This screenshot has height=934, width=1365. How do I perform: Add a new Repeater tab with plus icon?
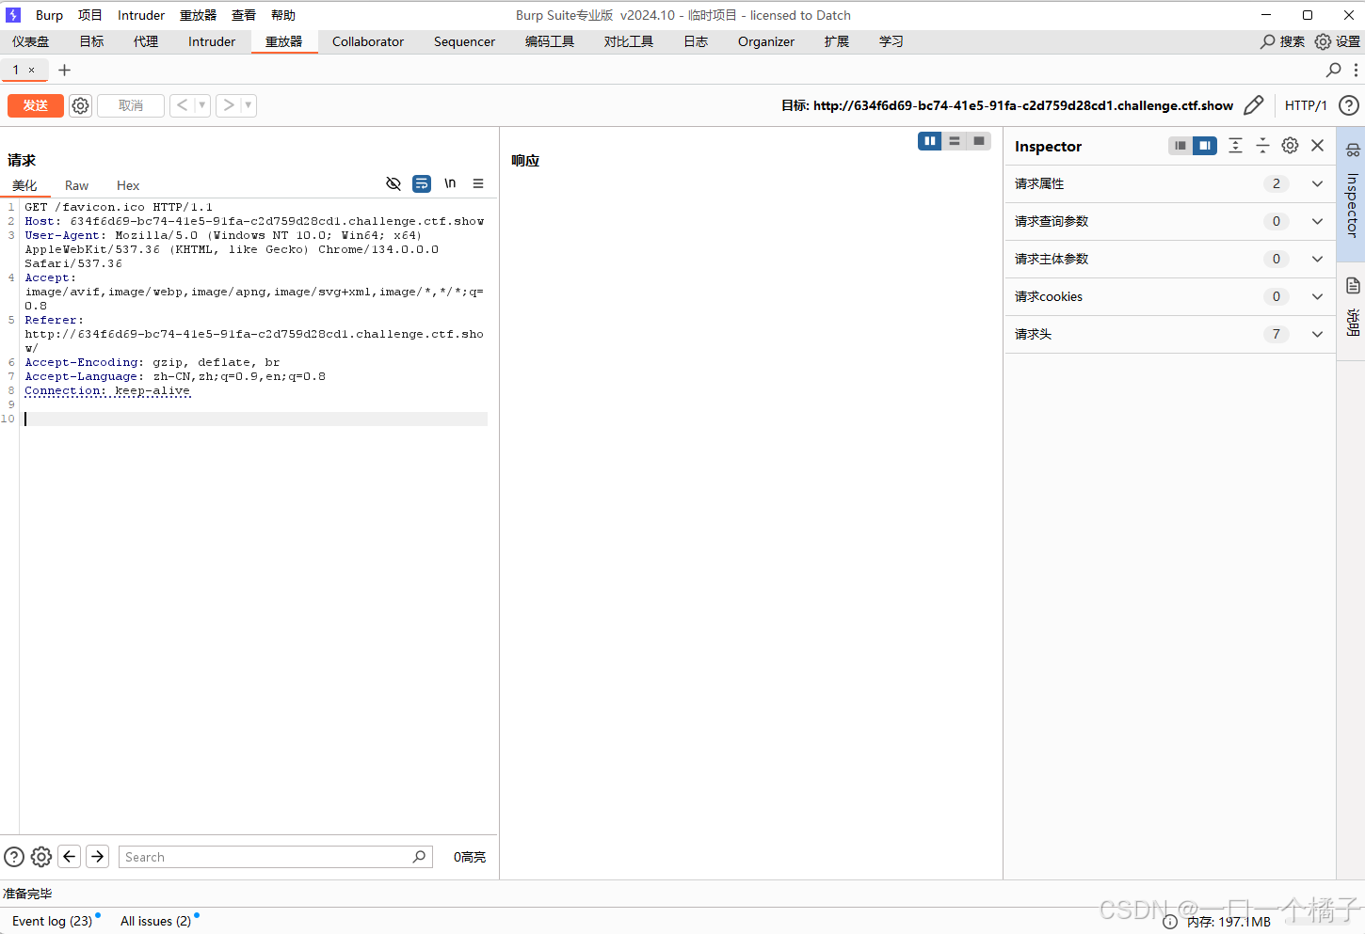point(64,70)
